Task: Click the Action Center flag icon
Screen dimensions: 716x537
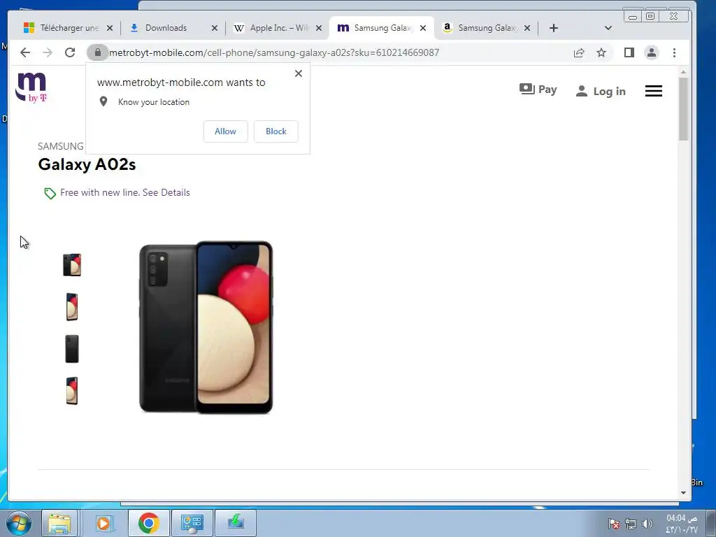Action: coord(614,524)
